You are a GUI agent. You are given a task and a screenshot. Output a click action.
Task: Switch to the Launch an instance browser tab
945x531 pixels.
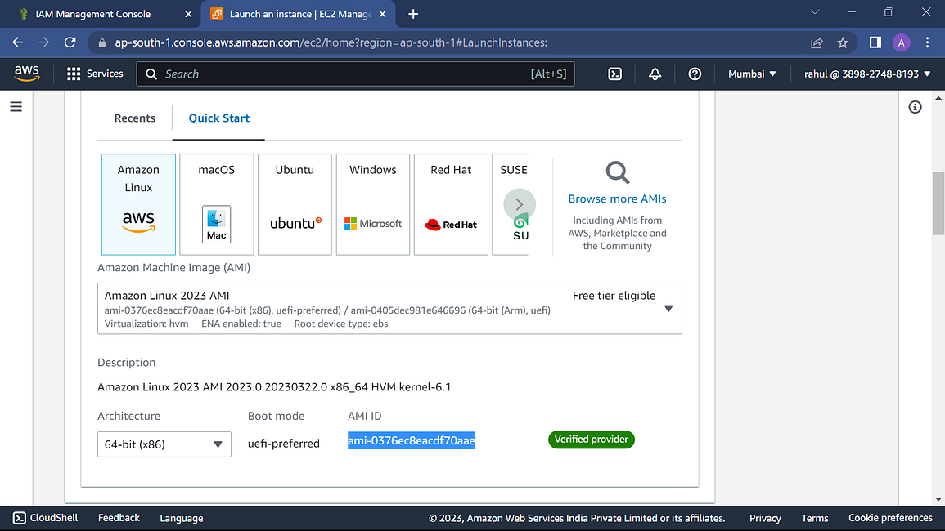[x=299, y=14]
